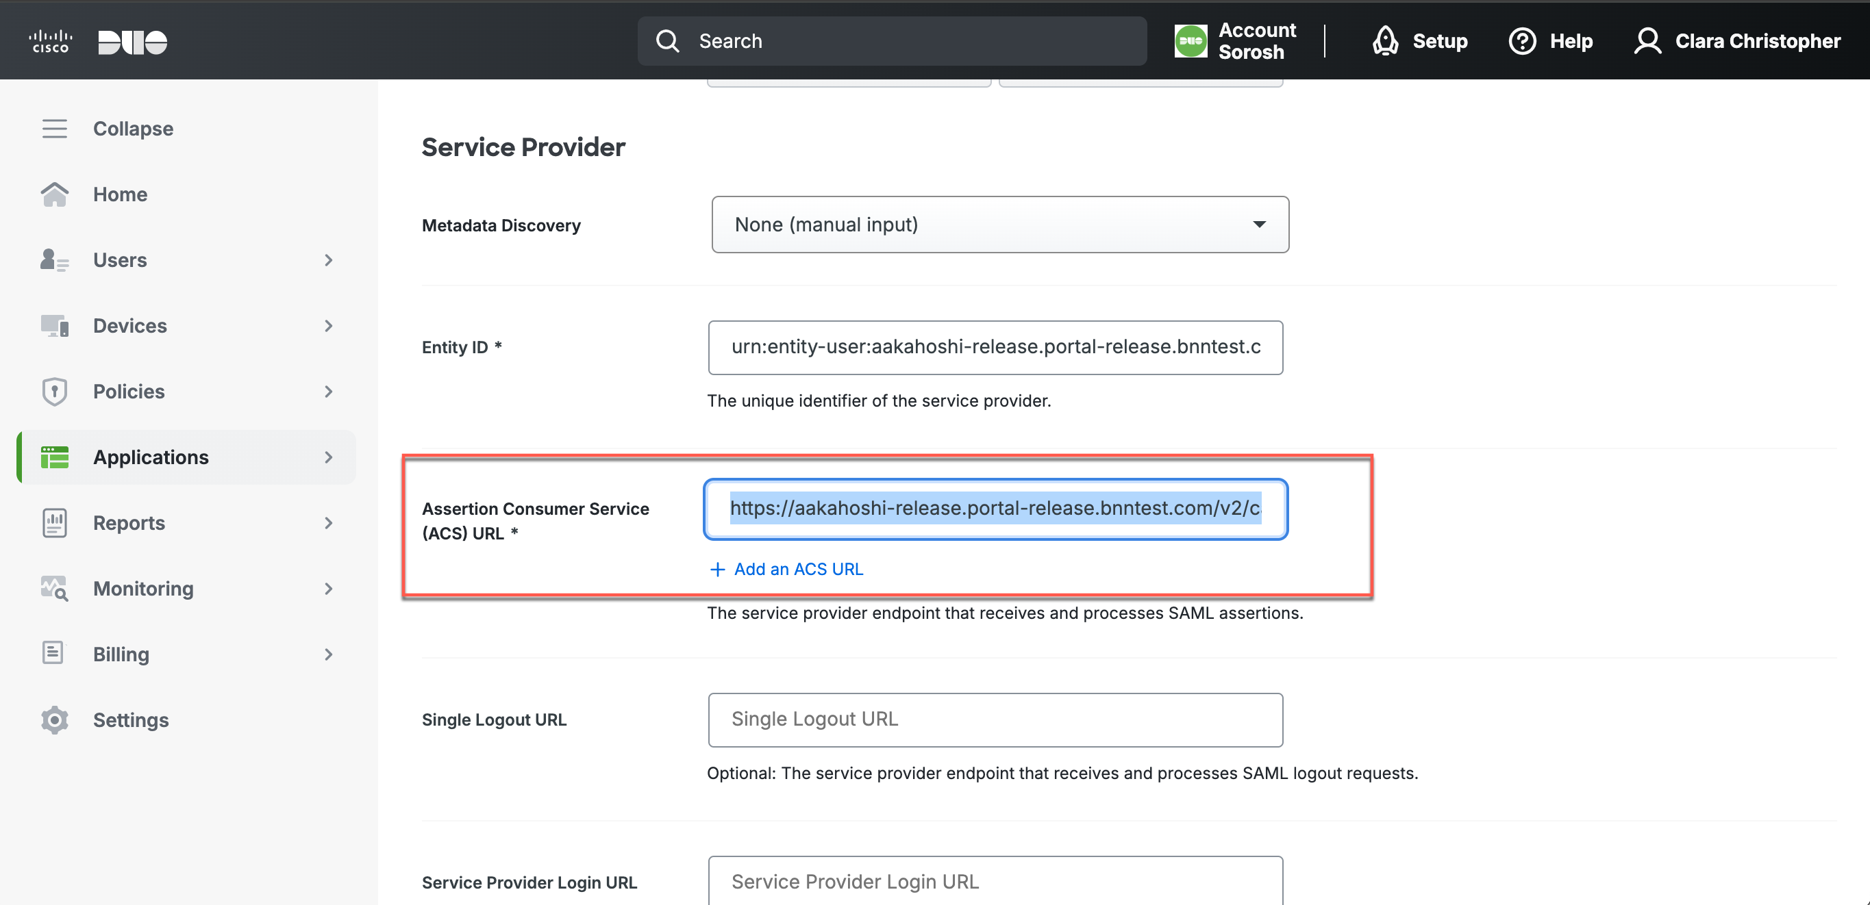Open the Applications sidebar section

pos(151,457)
